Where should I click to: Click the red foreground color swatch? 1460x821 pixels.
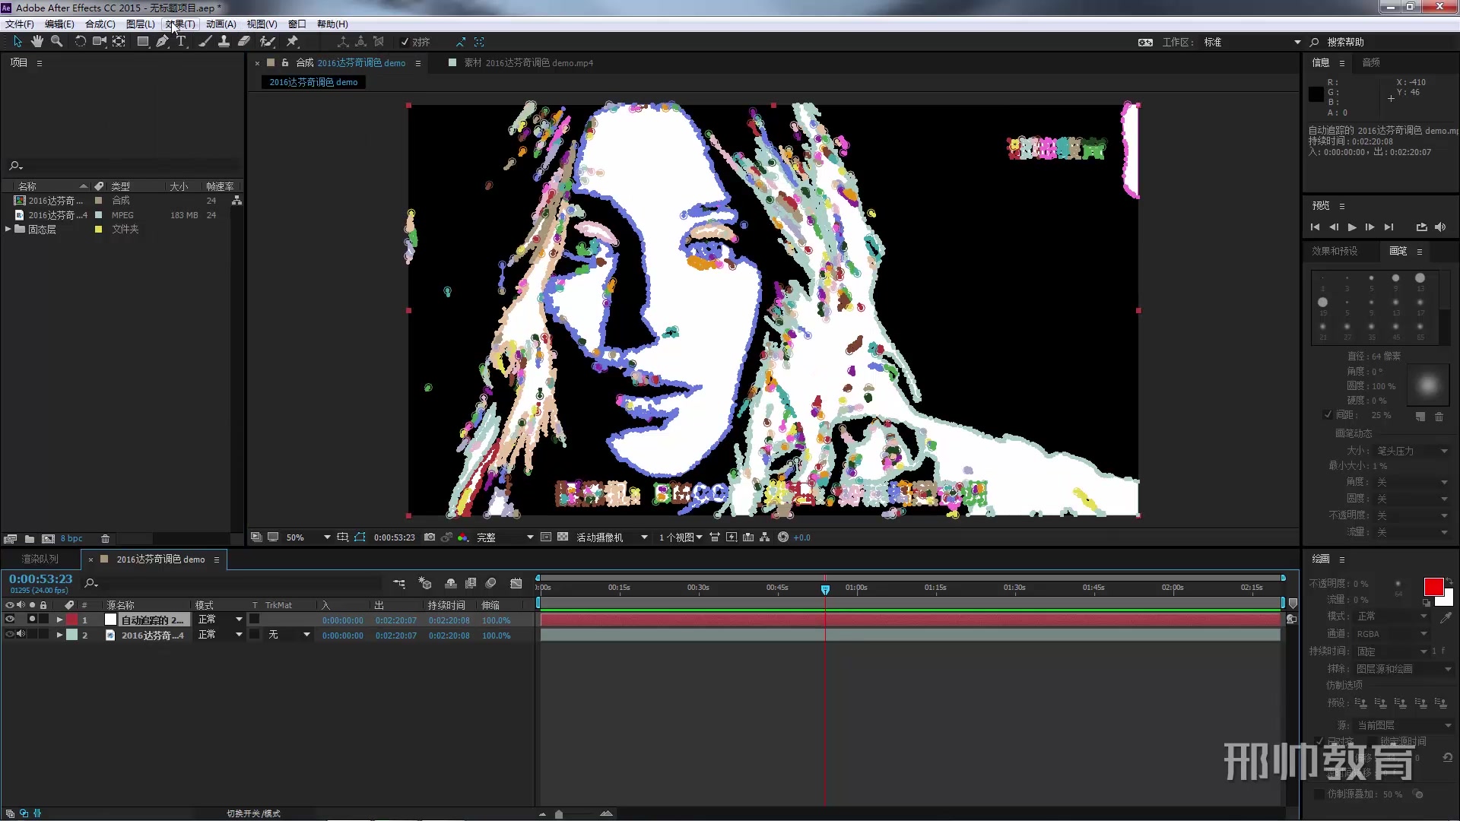pyautogui.click(x=1433, y=587)
